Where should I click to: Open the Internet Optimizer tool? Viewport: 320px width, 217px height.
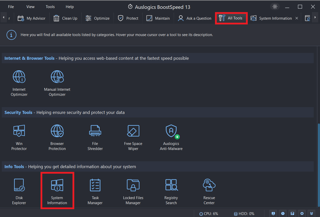tap(19, 83)
